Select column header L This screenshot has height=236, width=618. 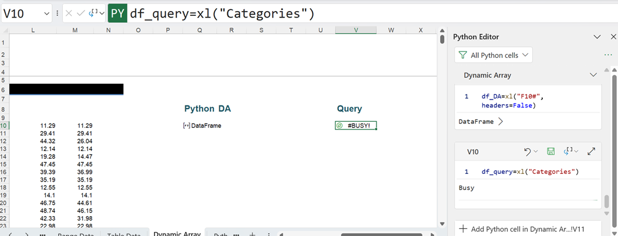click(33, 30)
